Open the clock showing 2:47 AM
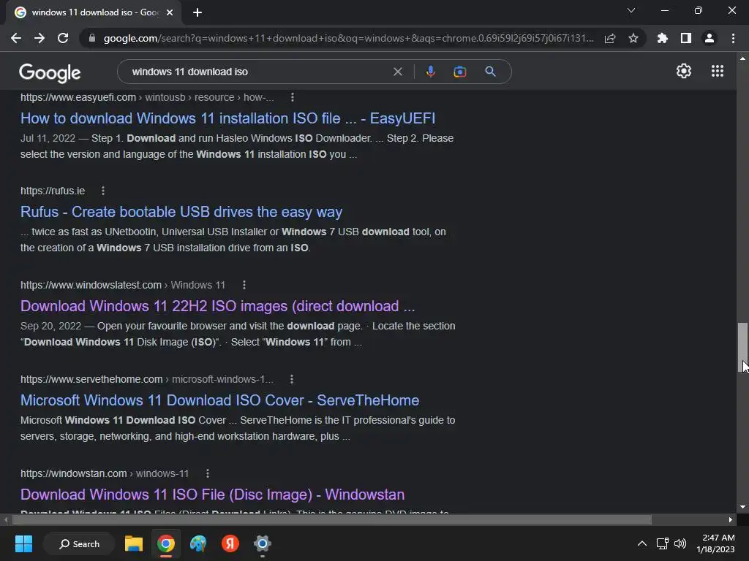 [715, 543]
